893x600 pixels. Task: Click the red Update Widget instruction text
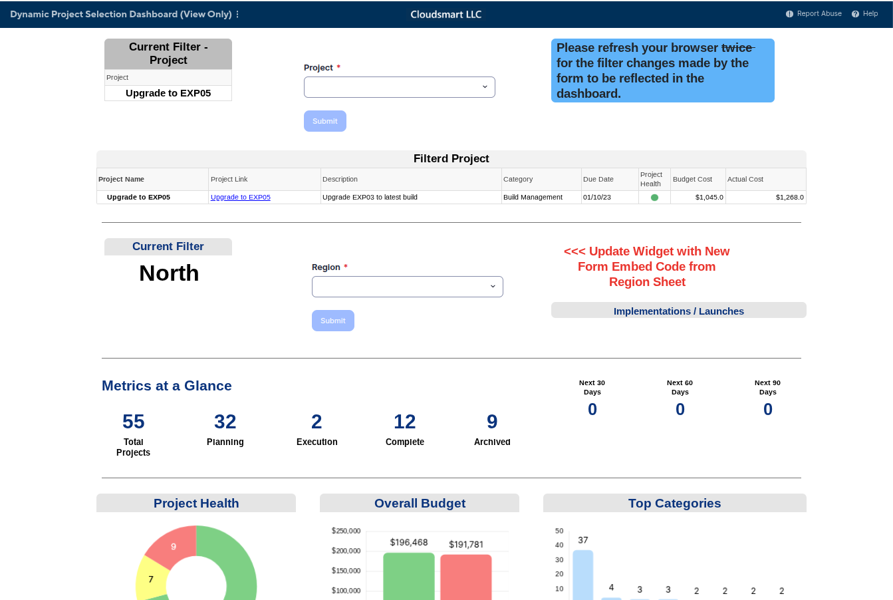click(x=647, y=267)
